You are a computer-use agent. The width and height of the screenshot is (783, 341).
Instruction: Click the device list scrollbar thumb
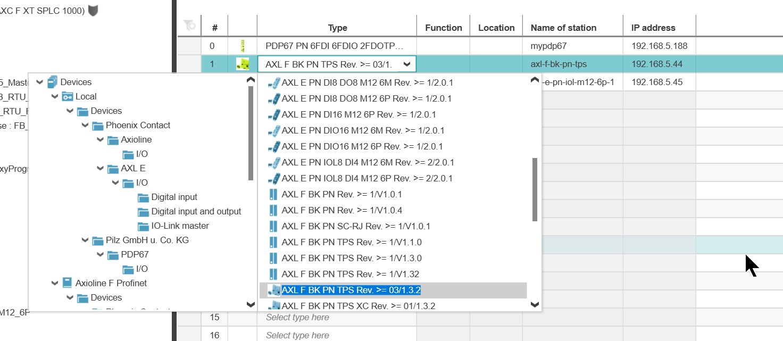[535, 189]
